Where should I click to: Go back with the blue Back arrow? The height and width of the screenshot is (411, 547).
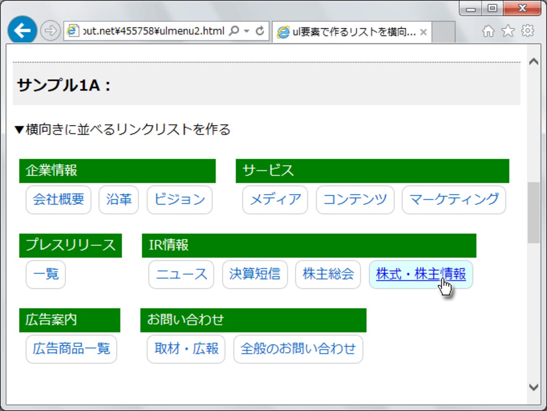[22, 31]
